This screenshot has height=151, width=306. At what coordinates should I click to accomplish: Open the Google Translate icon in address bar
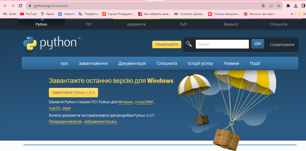pyautogui.click(x=263, y=6)
